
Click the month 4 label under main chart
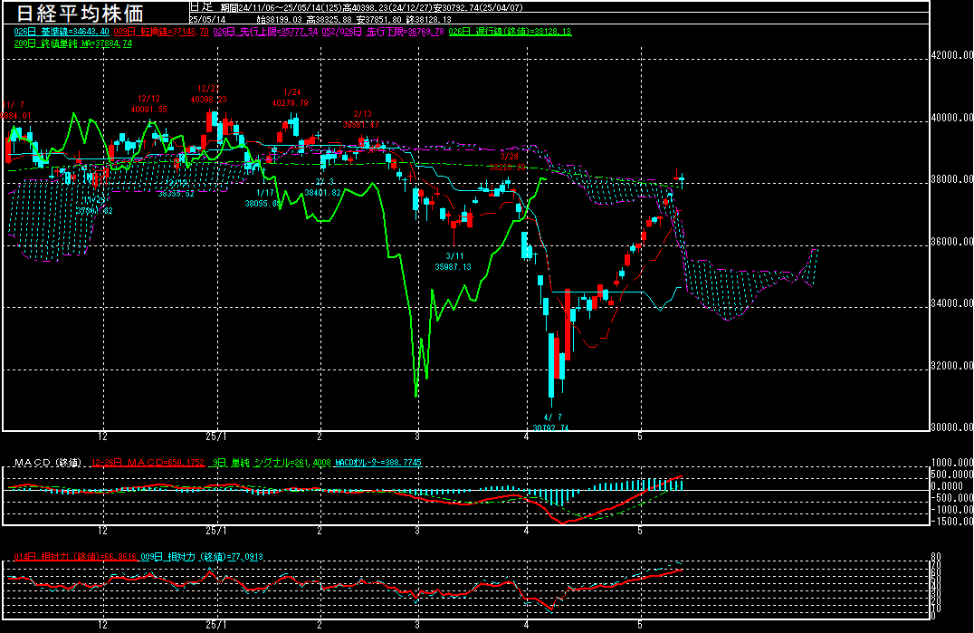click(527, 436)
